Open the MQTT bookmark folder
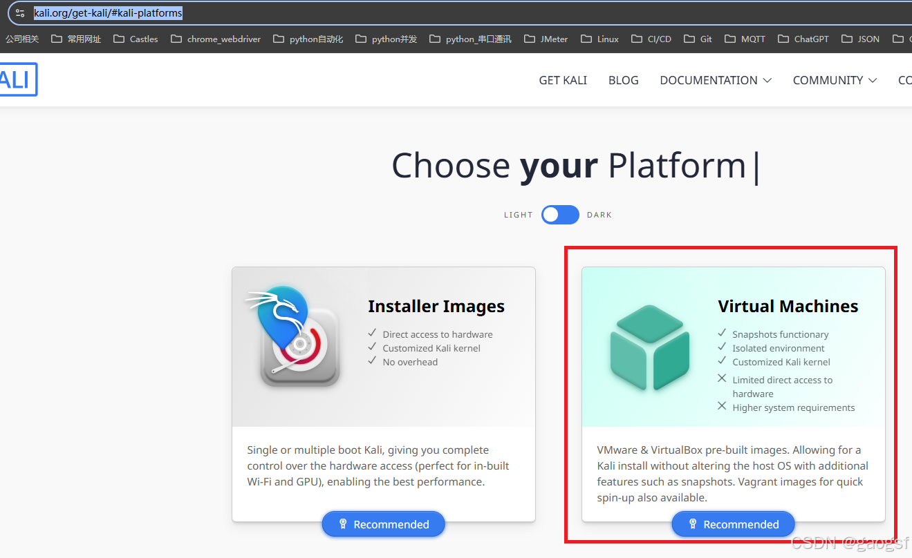 [745, 39]
